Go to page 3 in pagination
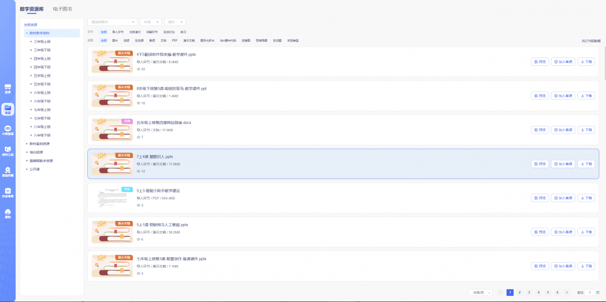Viewport: 606px width, 302px height. (528, 292)
